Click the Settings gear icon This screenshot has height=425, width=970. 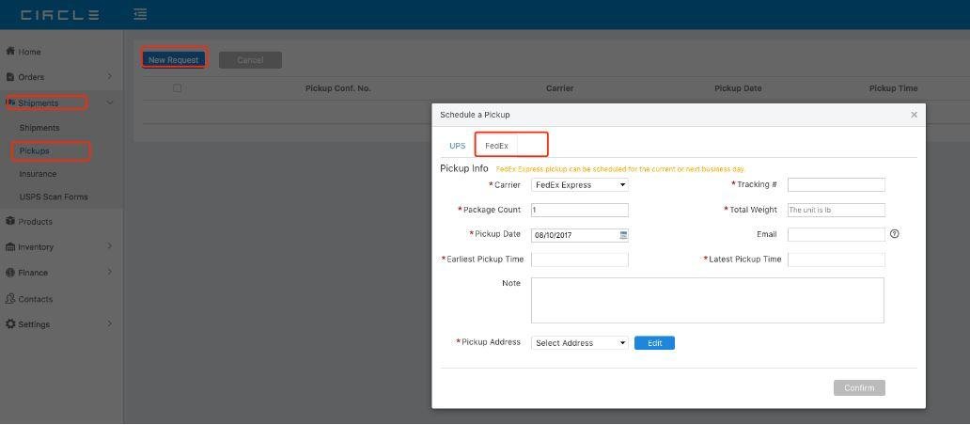point(10,324)
